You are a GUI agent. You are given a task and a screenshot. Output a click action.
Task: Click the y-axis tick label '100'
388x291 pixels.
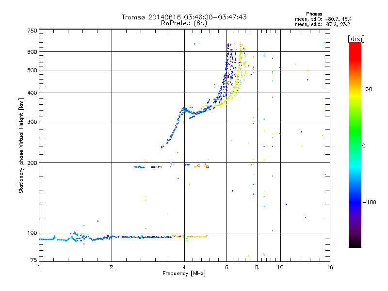(x=32, y=233)
